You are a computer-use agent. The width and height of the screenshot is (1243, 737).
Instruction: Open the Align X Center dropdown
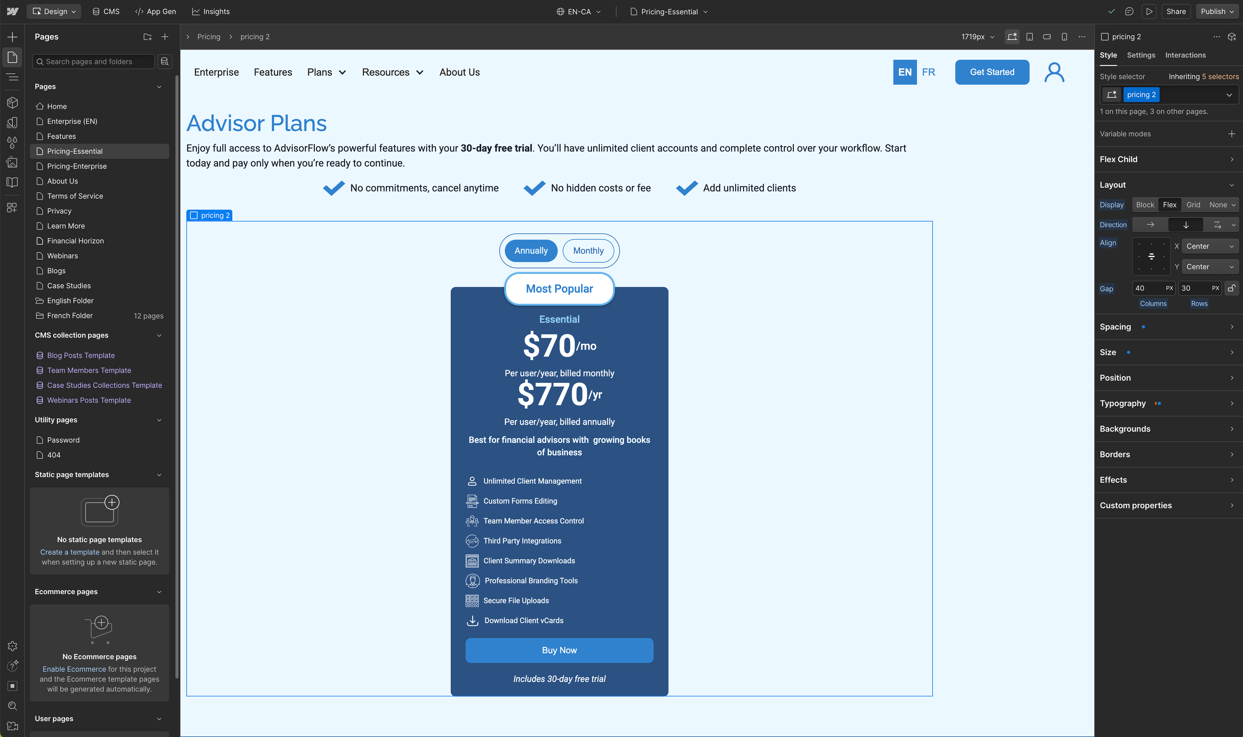point(1209,246)
